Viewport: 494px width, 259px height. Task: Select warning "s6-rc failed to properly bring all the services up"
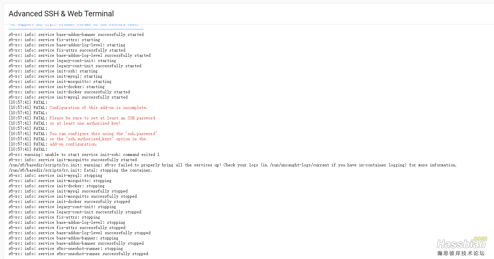click(x=233, y=165)
